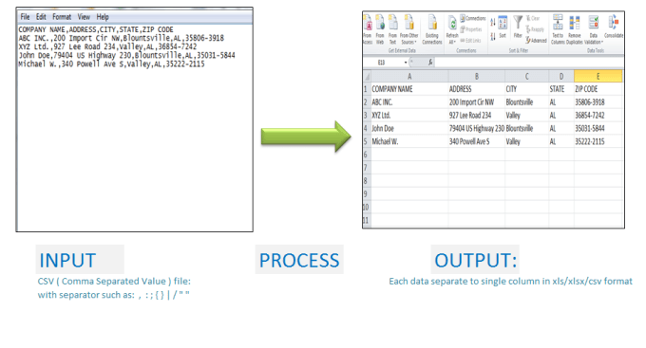Click cell with XYZ Ltd.
Viewport: 646px width, 348px height.
click(x=409, y=115)
